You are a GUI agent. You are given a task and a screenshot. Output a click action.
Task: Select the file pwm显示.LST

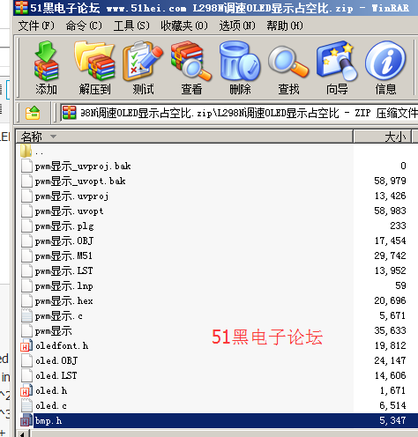click(x=63, y=270)
